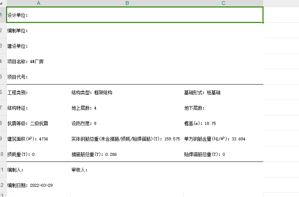Click the cell reading 设计单位:
Screen dimensions: 299x197
(135, 15)
